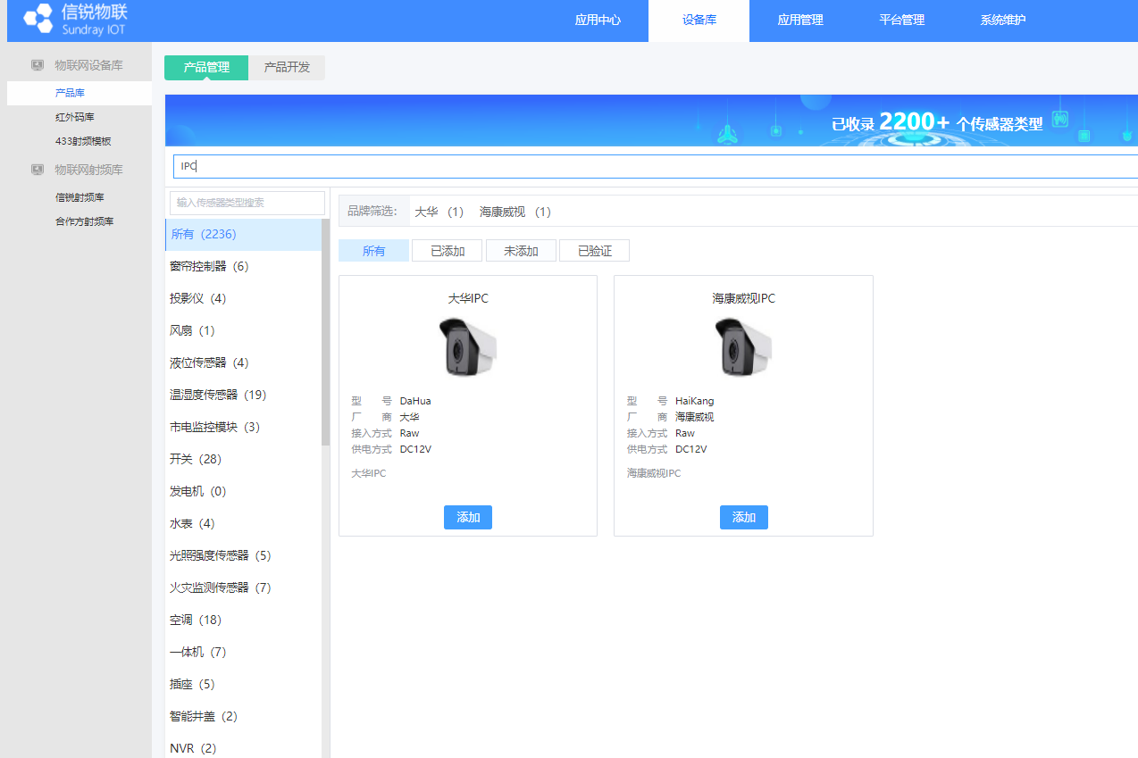Select category 空调 (18)
Image resolution: width=1138 pixels, height=758 pixels.
point(243,620)
